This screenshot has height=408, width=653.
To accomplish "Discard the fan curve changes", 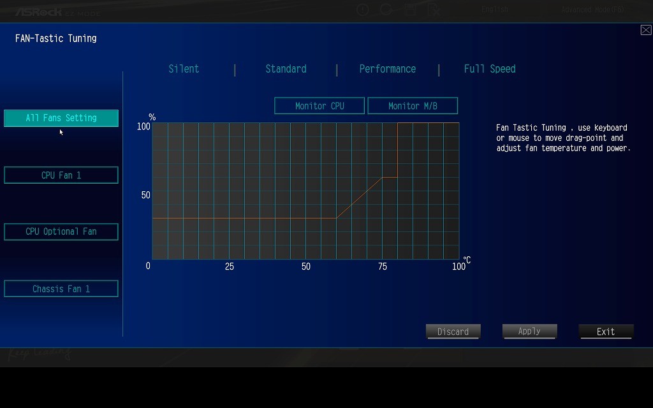I will (x=453, y=331).
